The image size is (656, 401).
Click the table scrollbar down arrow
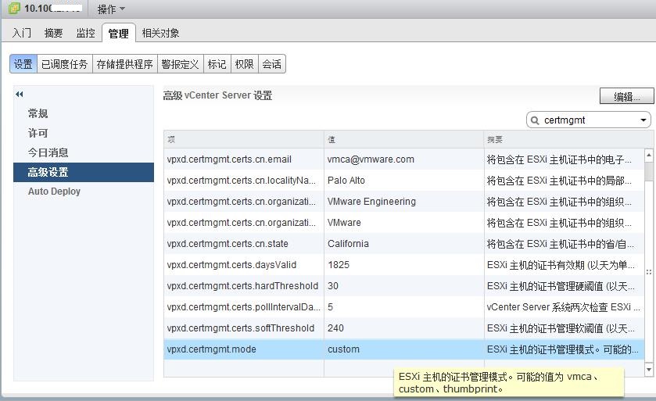649,369
